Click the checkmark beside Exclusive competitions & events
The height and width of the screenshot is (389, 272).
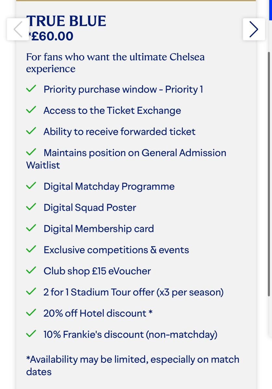pyautogui.click(x=31, y=250)
